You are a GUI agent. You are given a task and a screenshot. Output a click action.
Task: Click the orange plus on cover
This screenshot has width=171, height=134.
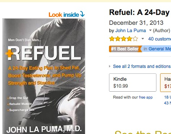coord(9,54)
